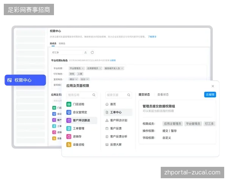This screenshot has height=182, width=228.
Task: Switch to the 按角色 tab
Action: pos(62,43)
